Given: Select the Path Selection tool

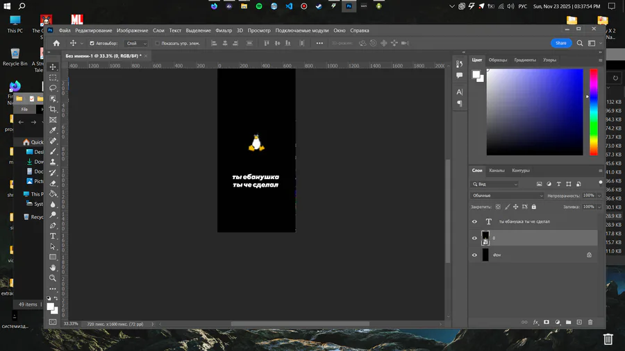Looking at the screenshot, I should point(53,246).
